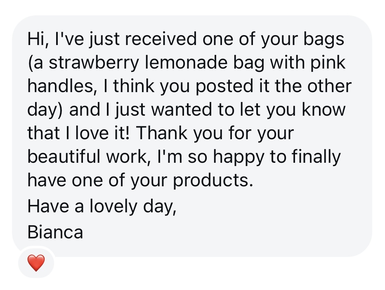The image size is (385, 290).
Task: Click the word "finally" in the message
Action: click(x=316, y=157)
